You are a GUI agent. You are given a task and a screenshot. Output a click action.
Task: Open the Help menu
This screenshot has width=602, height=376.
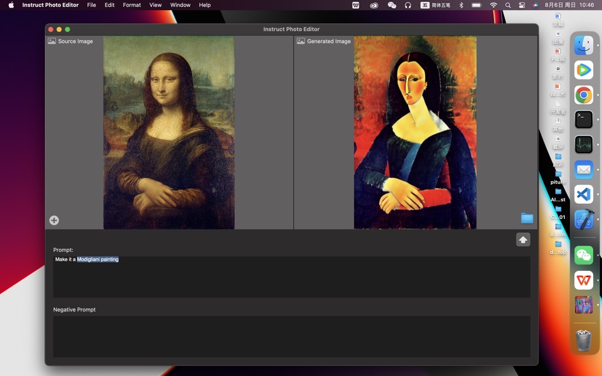[205, 5]
